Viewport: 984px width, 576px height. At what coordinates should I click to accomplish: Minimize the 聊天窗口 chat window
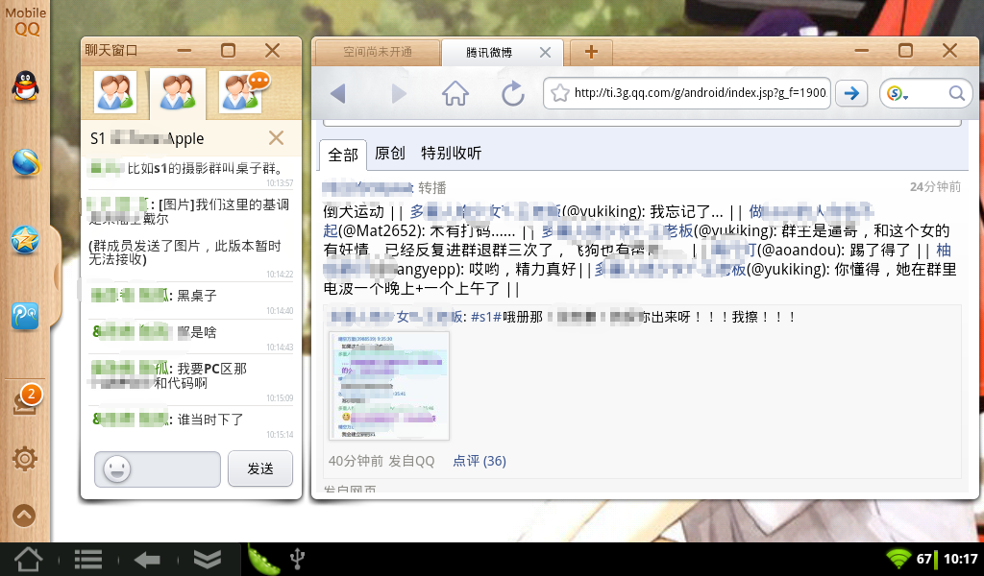coord(184,51)
